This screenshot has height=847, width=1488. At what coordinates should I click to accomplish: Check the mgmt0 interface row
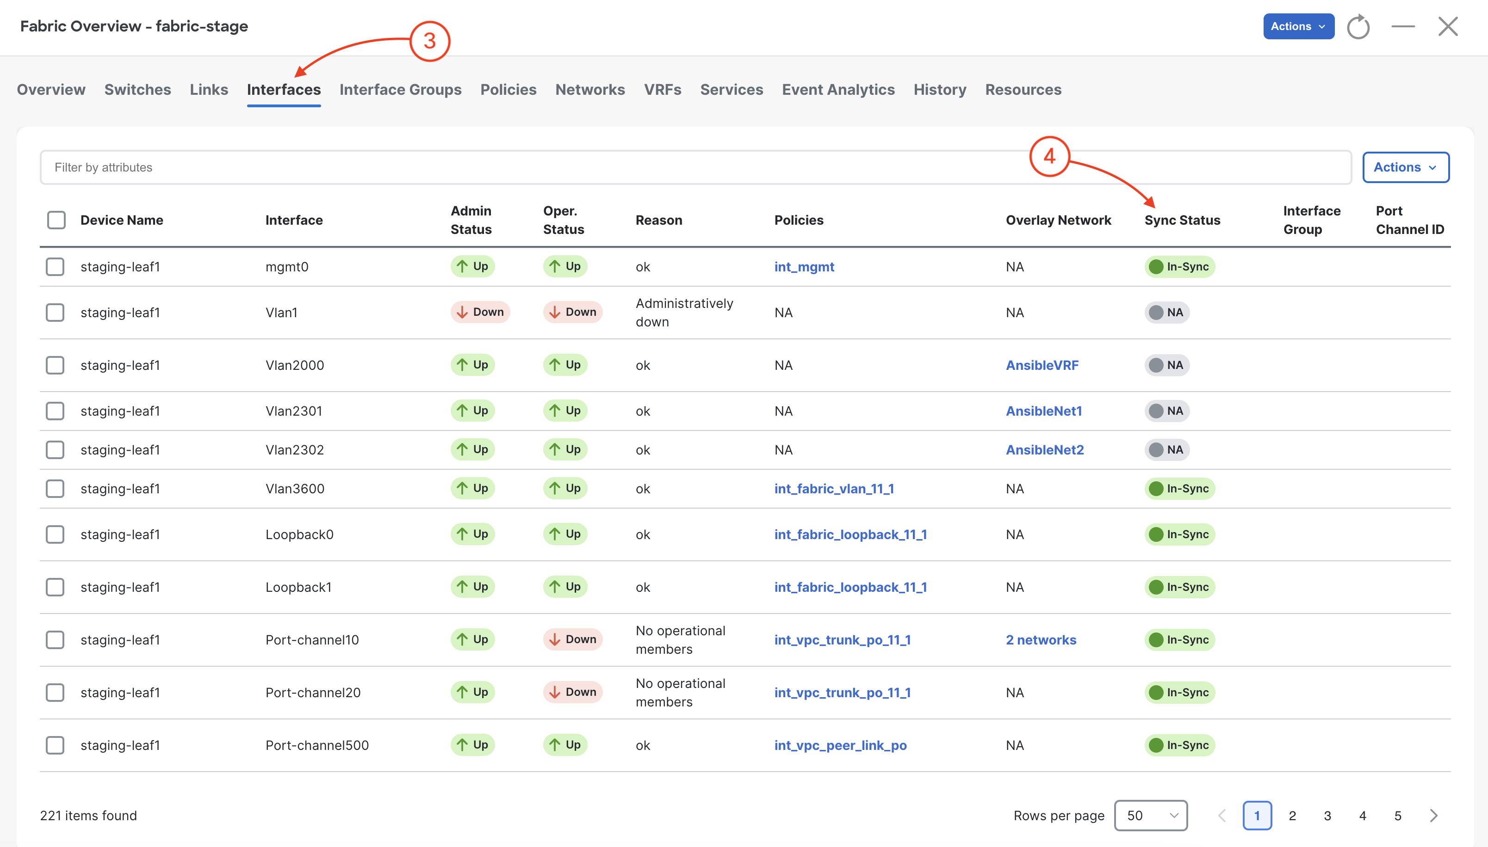tap(56, 267)
